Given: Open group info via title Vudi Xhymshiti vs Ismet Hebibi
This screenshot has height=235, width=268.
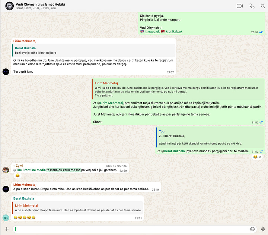Looking at the screenshot, I should pyautogui.click(x=40, y=4).
